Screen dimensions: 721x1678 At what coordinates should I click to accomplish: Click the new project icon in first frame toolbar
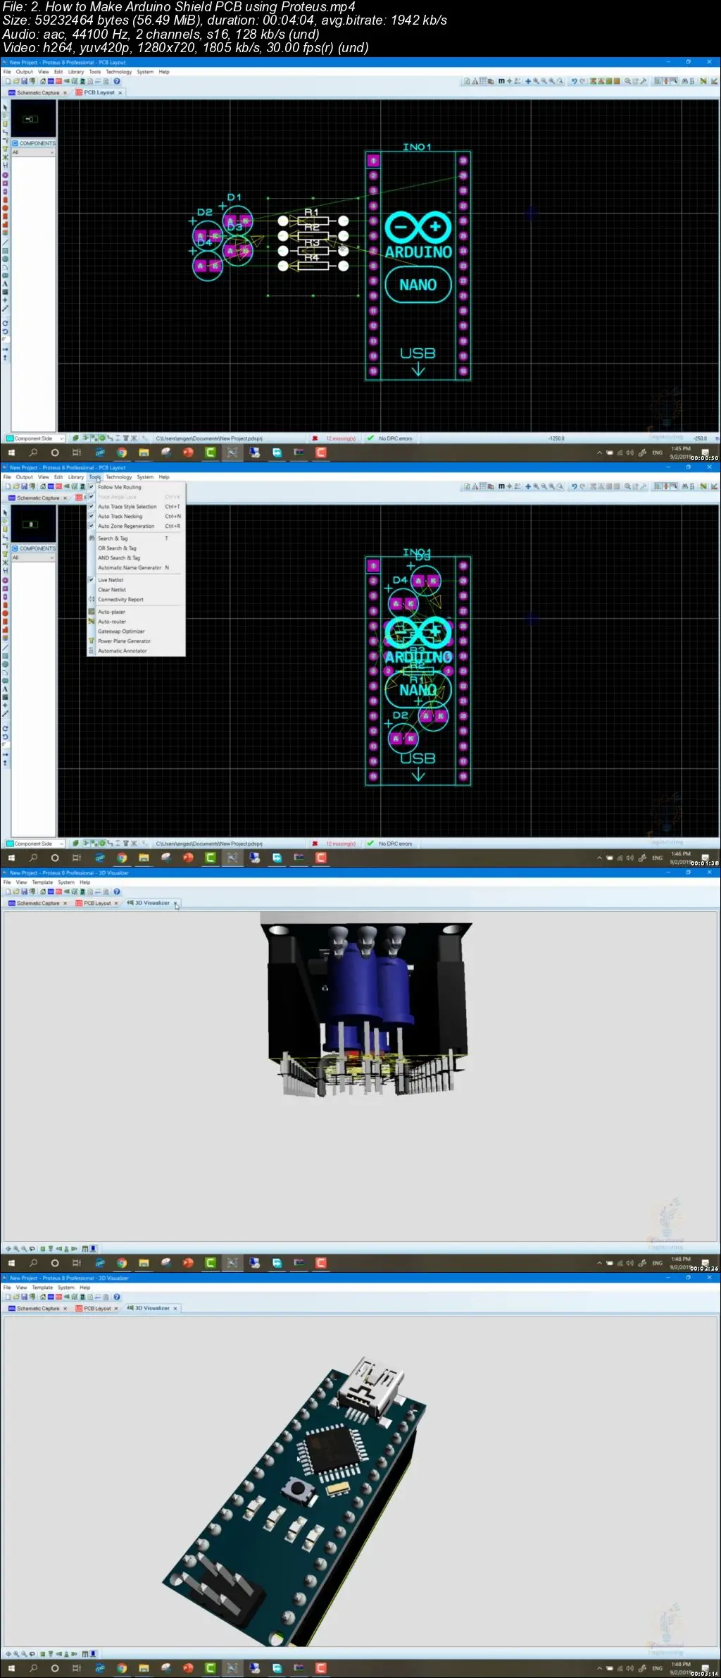click(8, 82)
